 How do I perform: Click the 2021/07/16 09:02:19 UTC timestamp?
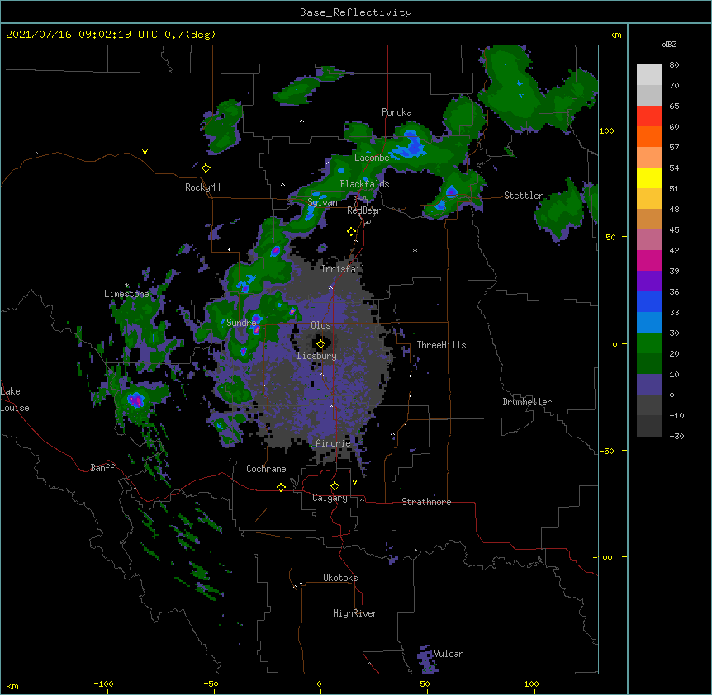[82, 35]
